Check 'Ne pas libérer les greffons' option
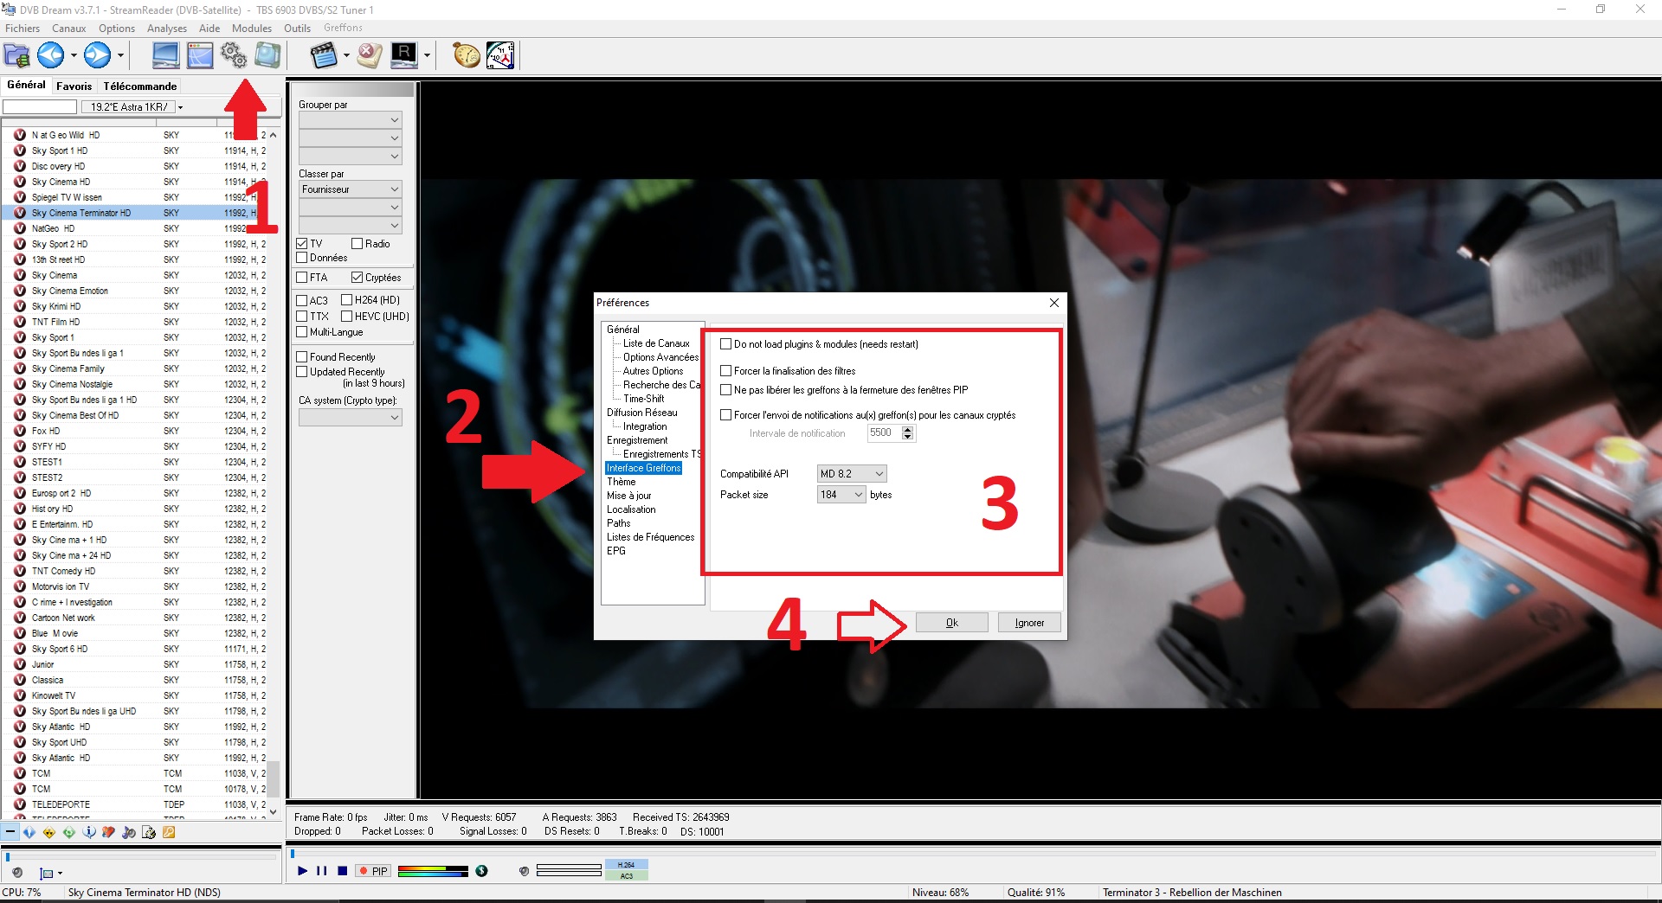Viewport: 1662px width, 903px height. 726,390
